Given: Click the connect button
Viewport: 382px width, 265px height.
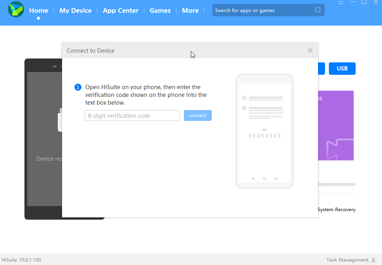Looking at the screenshot, I should click(x=197, y=115).
